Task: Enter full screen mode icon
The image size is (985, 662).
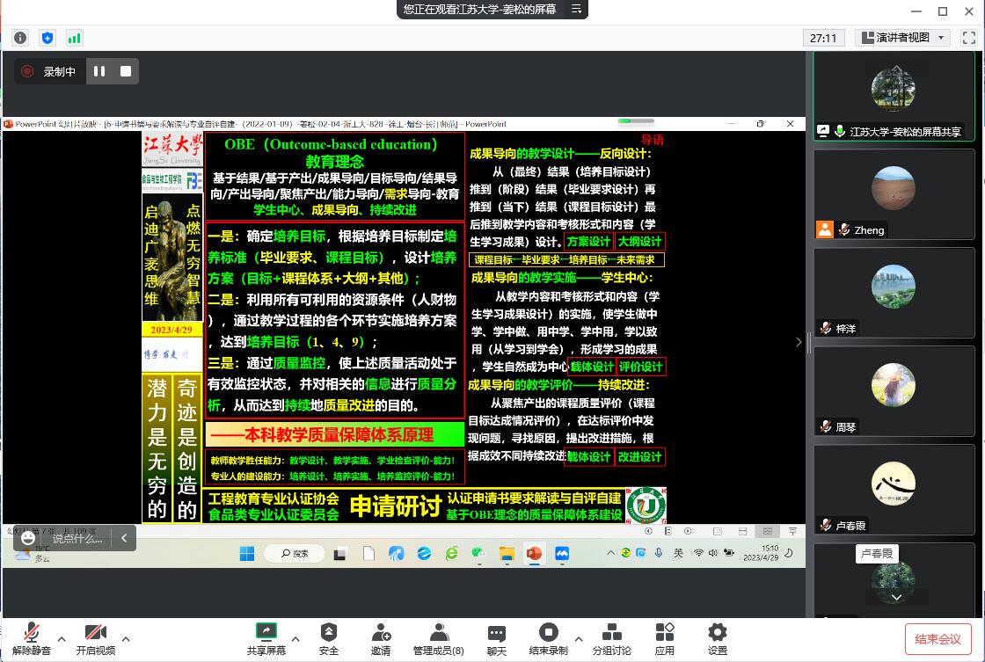Action: (x=968, y=38)
